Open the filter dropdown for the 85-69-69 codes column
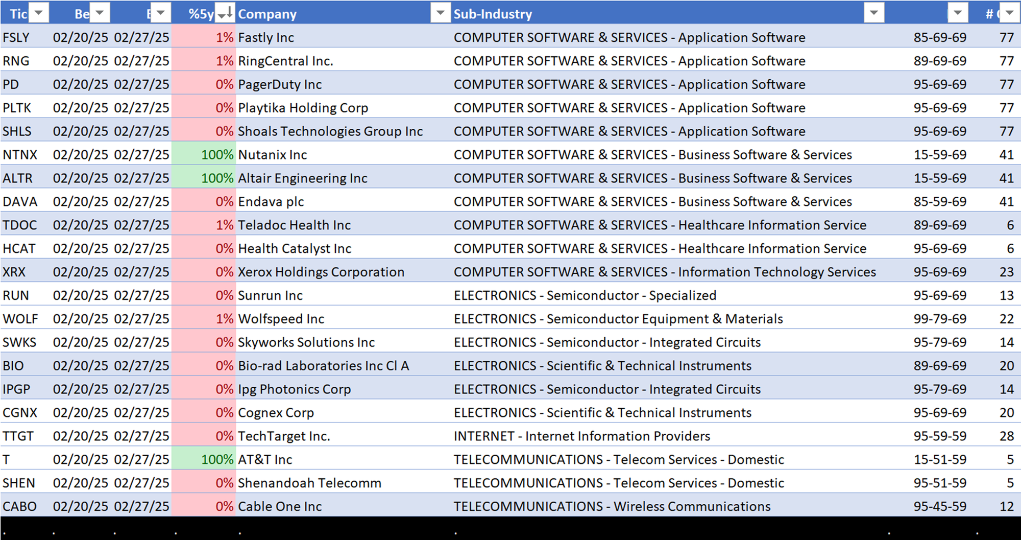The height and width of the screenshot is (540, 1021). tap(958, 13)
